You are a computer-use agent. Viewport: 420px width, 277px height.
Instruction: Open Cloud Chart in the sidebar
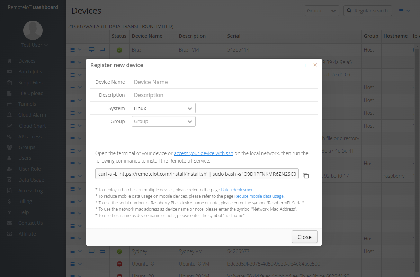pyautogui.click(x=32, y=126)
